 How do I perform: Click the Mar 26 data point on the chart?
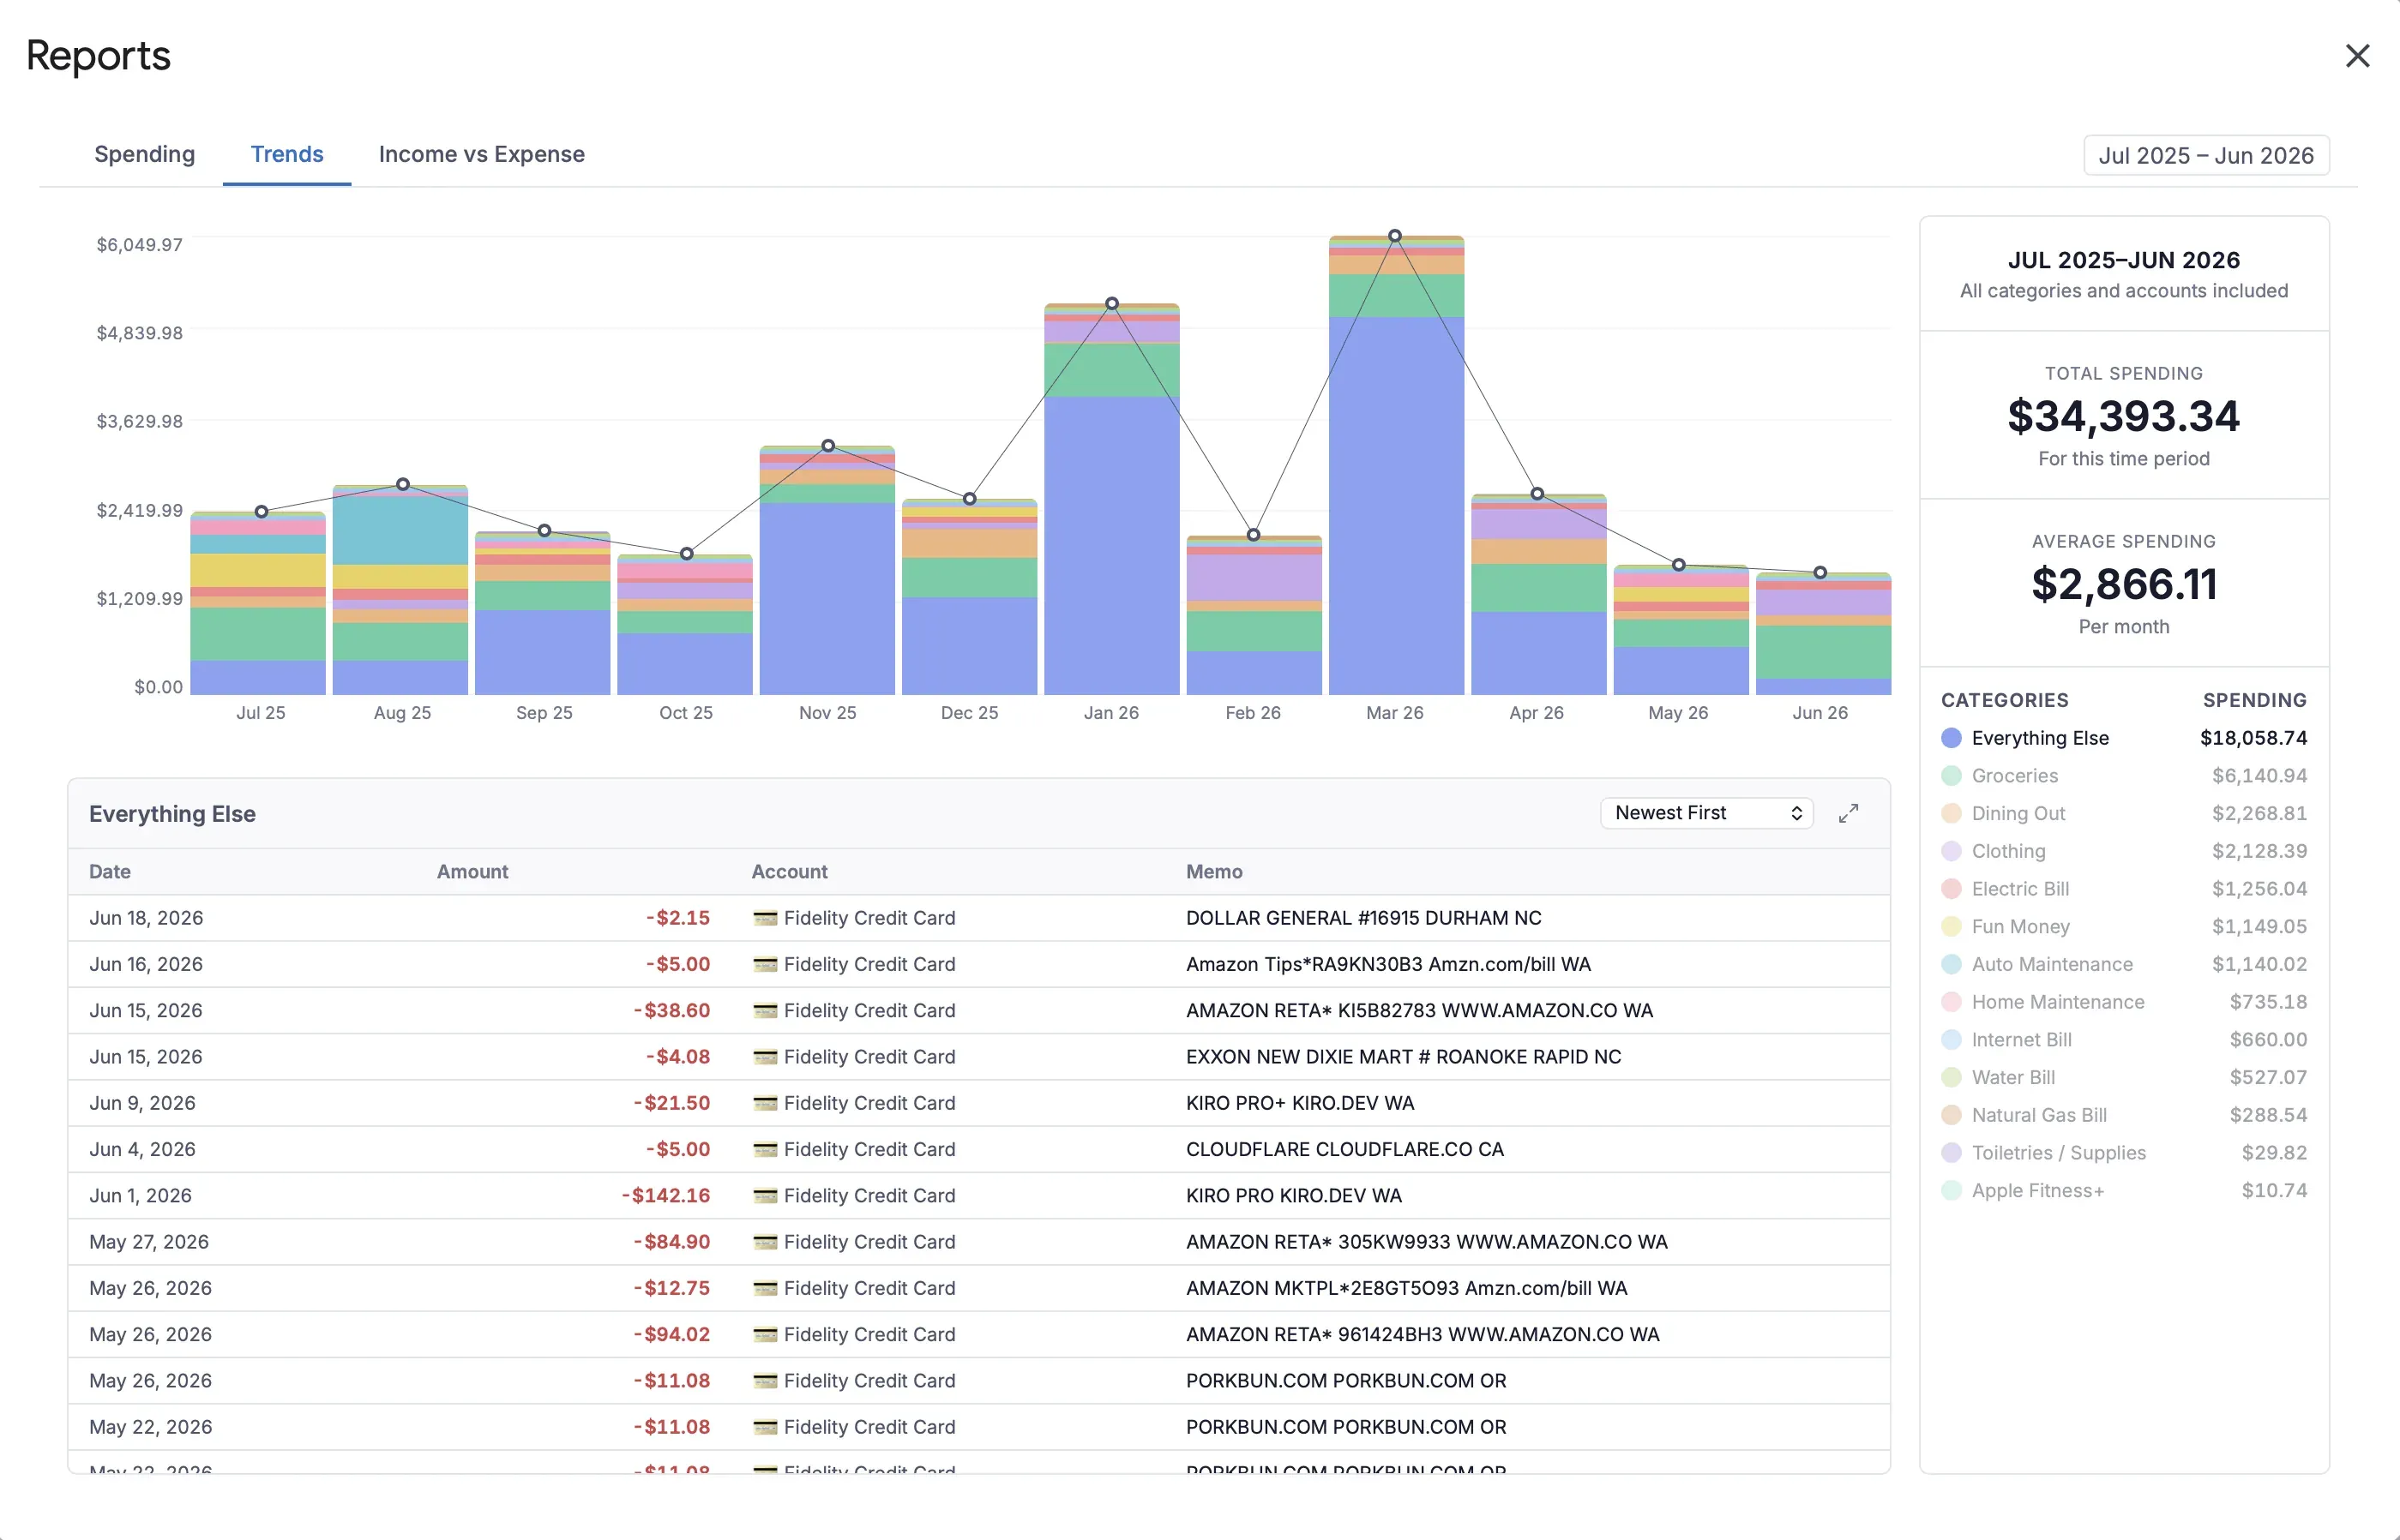click(1394, 236)
